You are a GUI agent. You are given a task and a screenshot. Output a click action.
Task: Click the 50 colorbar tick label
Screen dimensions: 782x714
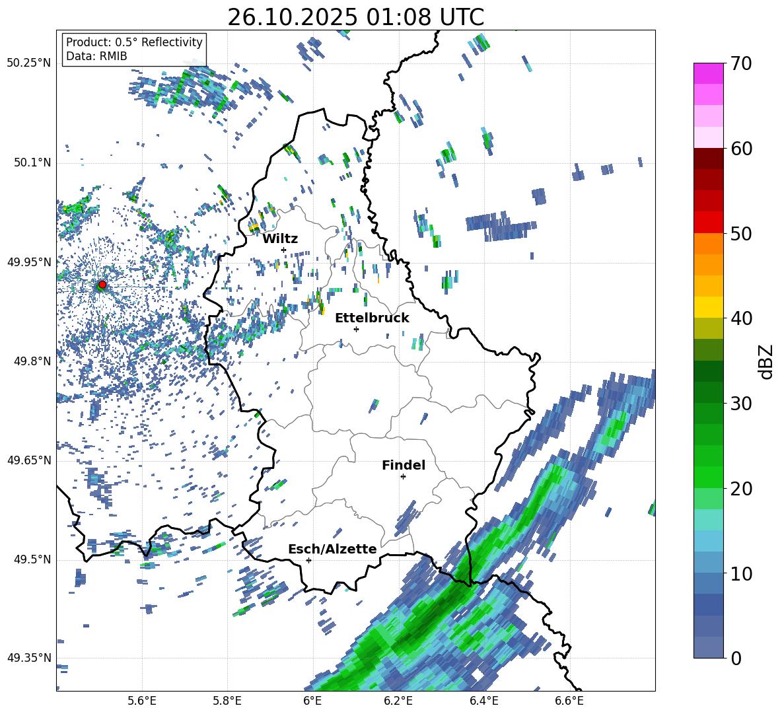click(x=741, y=233)
